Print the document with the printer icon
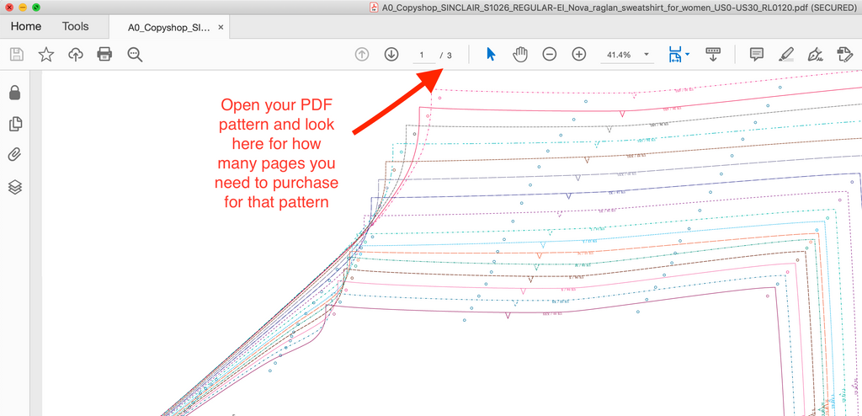The image size is (862, 416). coord(104,55)
